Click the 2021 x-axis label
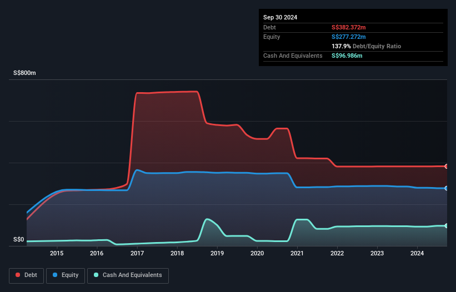Viewport: 456px width, 292px height. 297,253
